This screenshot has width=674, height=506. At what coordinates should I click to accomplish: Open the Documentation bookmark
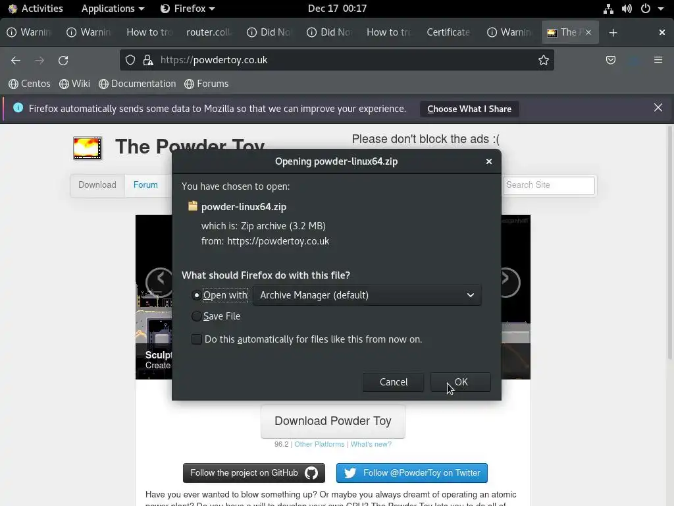(x=137, y=84)
